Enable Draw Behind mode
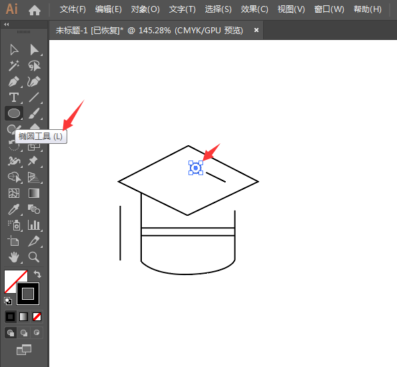Image resolution: width=397 pixels, height=367 pixels. coord(24,333)
